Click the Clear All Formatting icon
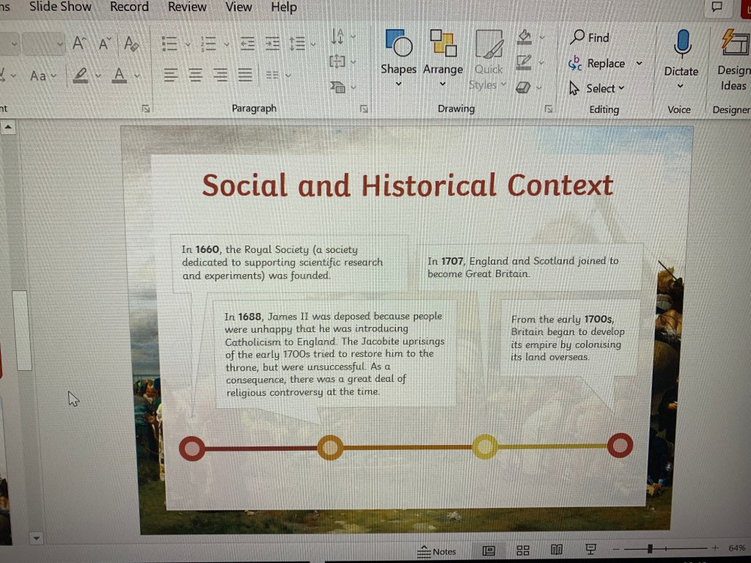This screenshot has height=563, width=751. 132,44
